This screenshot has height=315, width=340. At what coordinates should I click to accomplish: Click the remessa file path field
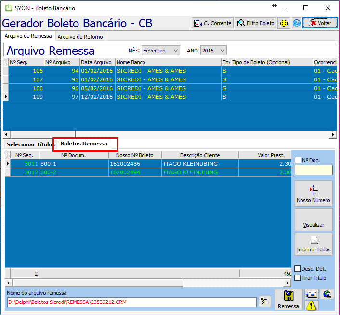click(132, 302)
